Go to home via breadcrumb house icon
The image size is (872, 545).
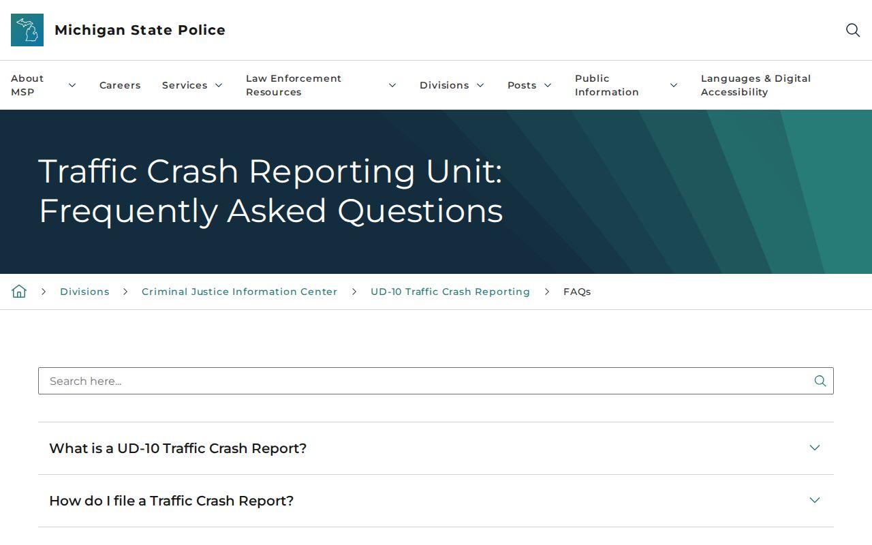tap(19, 292)
